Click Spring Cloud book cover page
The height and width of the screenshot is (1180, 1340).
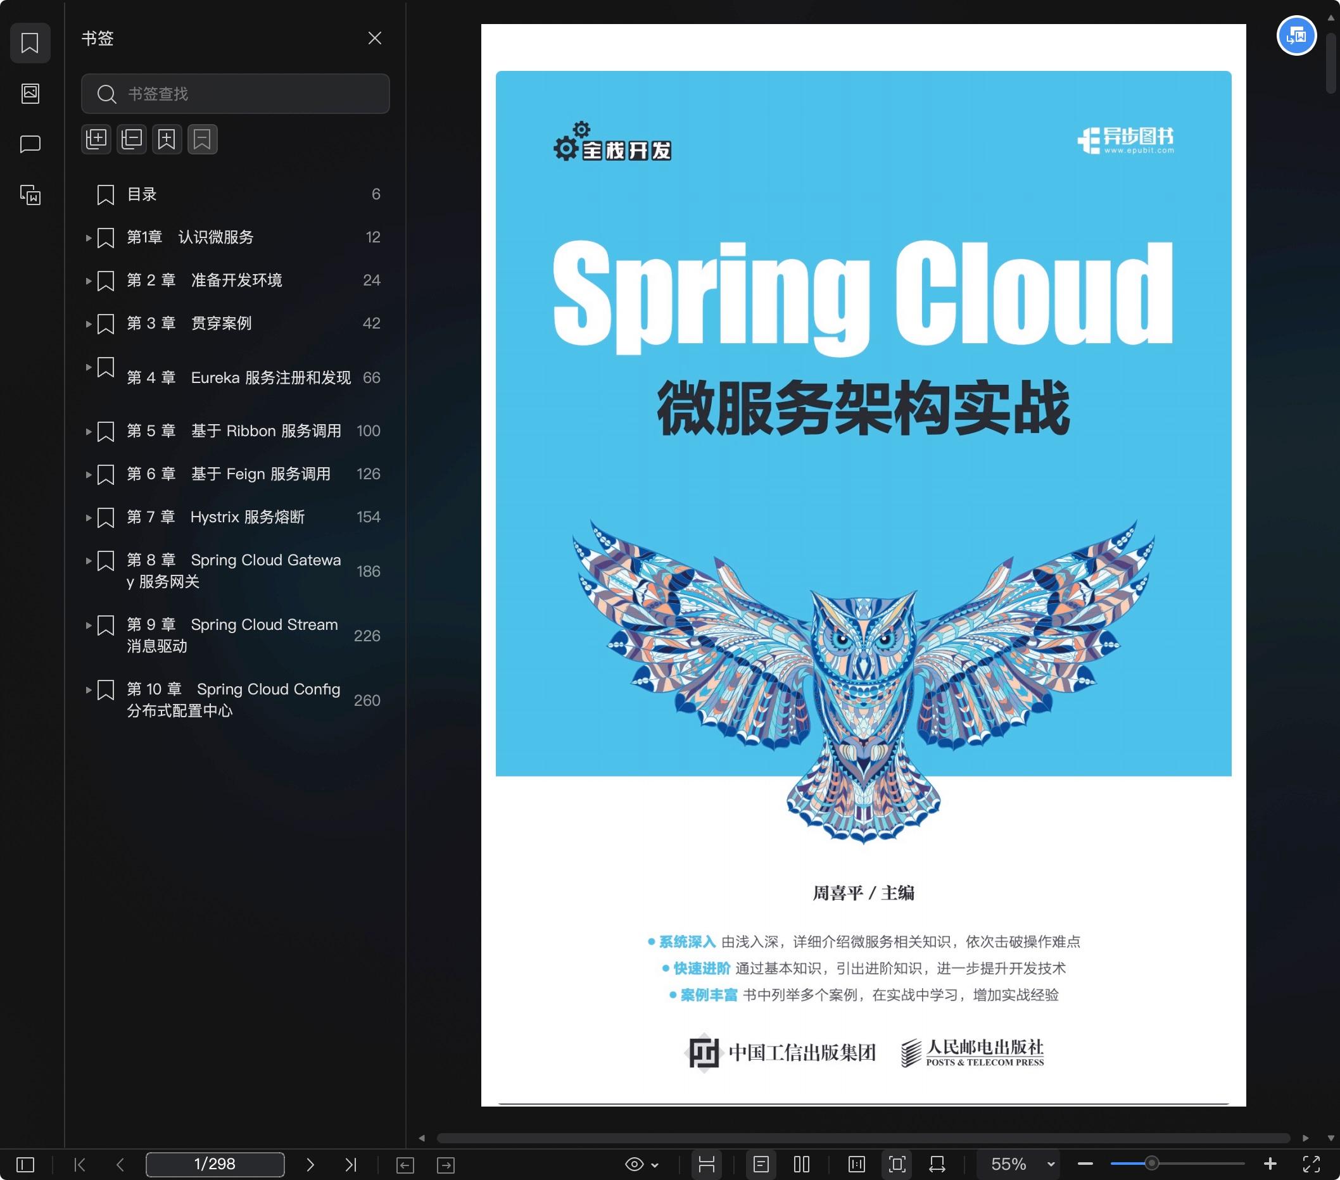pyautogui.click(x=863, y=565)
